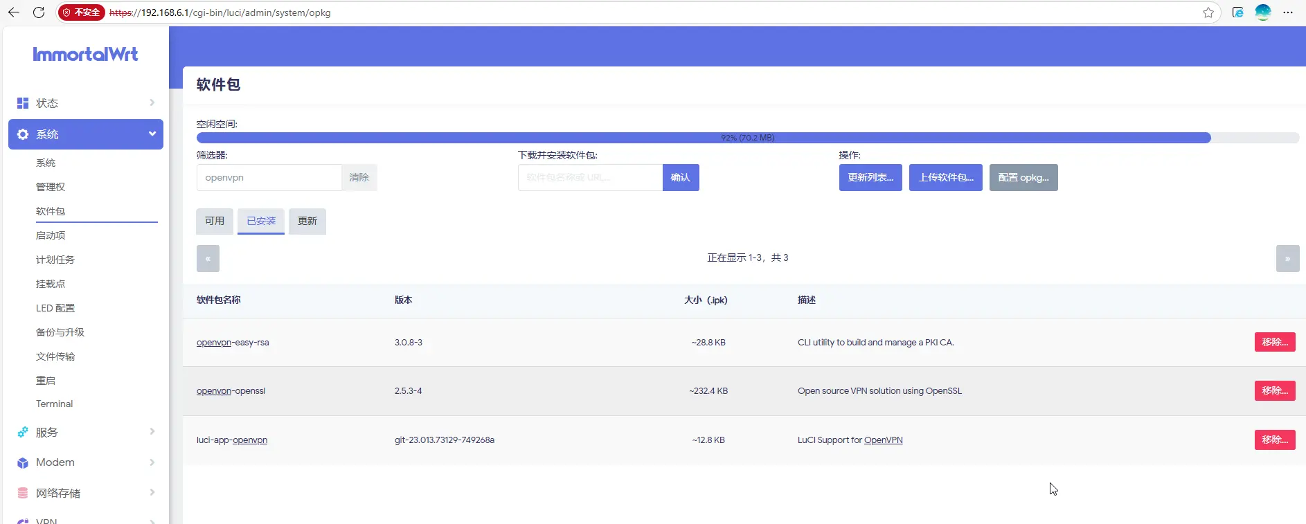Go to next page of packages
The height and width of the screenshot is (524, 1306).
click(x=1287, y=258)
